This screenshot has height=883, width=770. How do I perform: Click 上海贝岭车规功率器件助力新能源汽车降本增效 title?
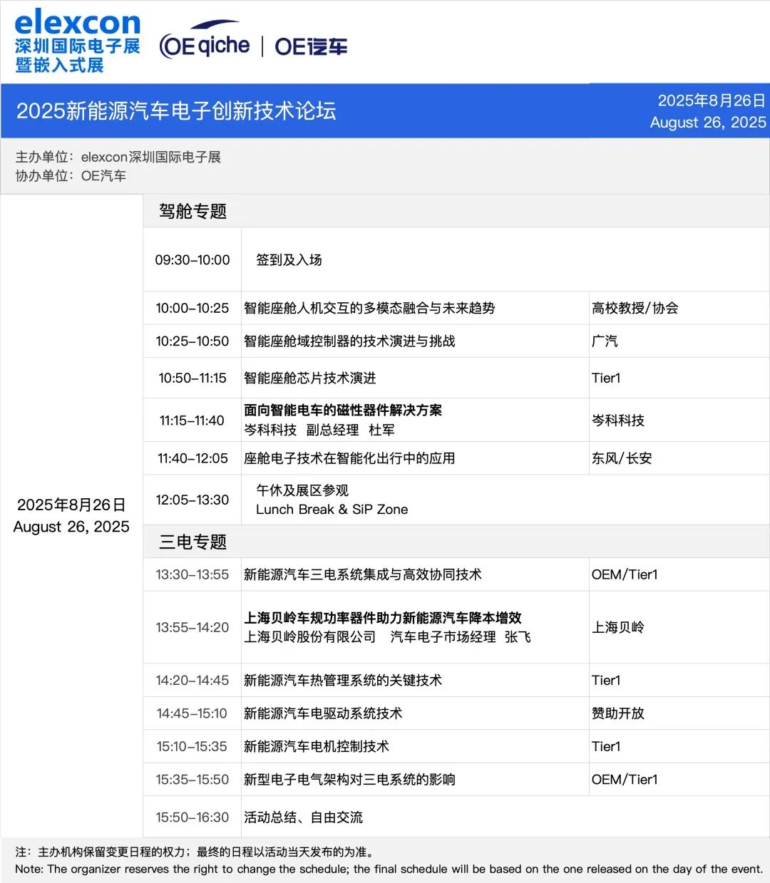point(383,618)
